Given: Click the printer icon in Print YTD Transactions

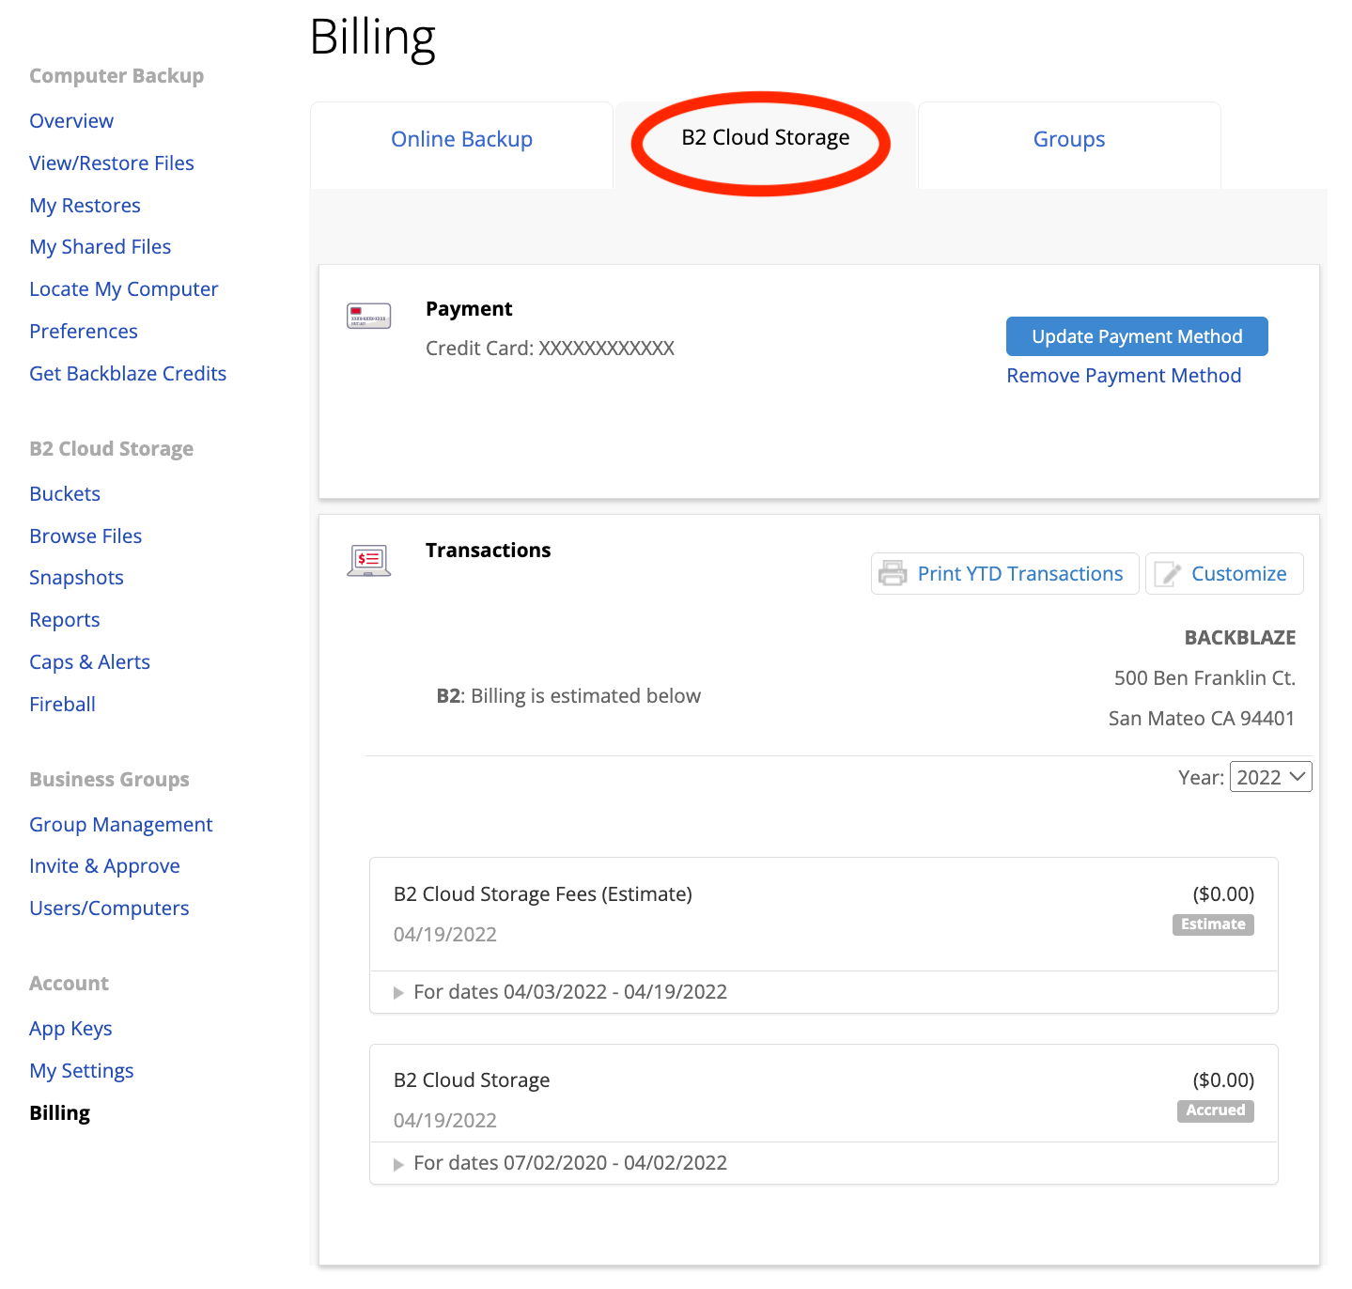Looking at the screenshot, I should (x=893, y=573).
